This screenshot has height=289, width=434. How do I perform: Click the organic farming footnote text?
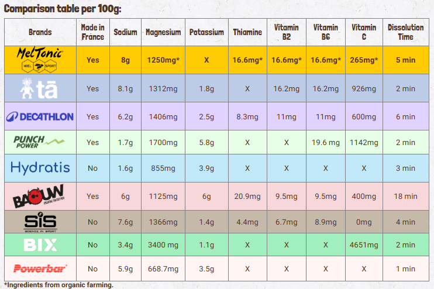pos(58,285)
